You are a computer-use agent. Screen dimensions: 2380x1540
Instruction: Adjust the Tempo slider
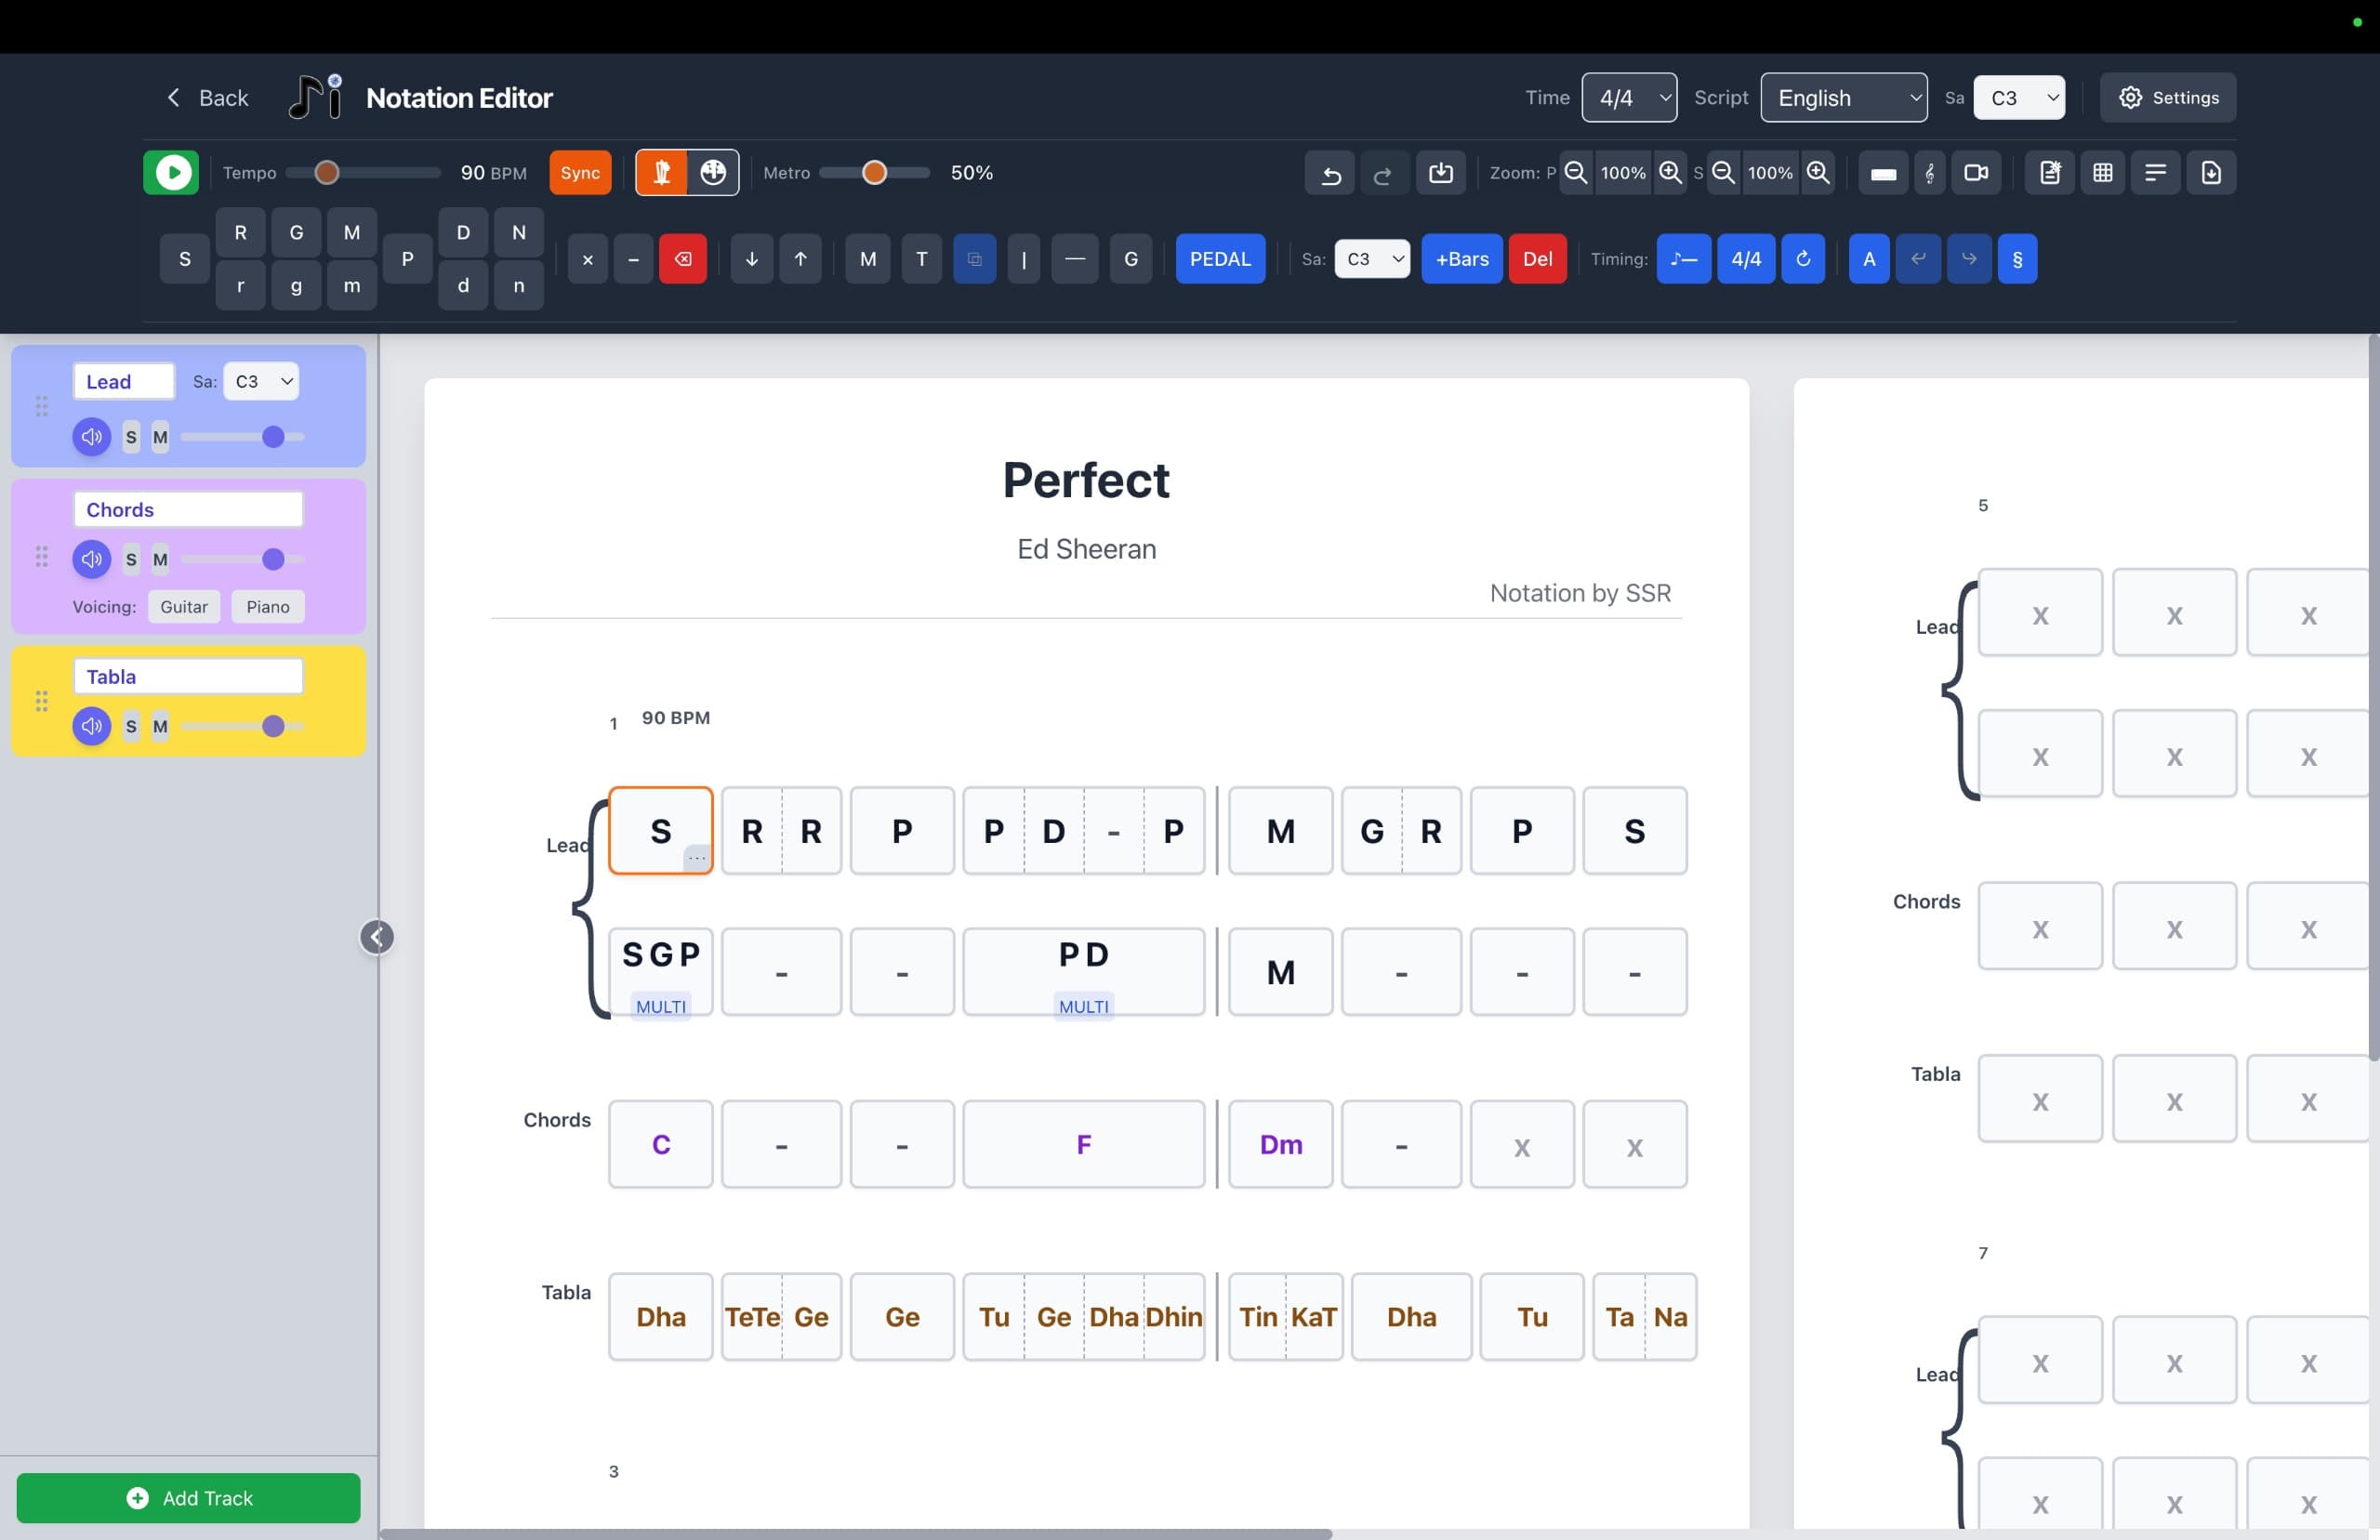327,172
